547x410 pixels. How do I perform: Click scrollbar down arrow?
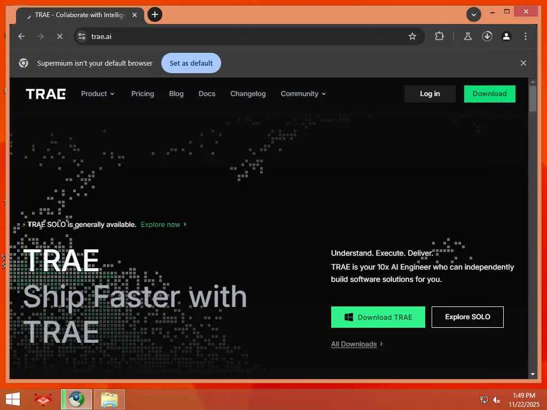533,374
